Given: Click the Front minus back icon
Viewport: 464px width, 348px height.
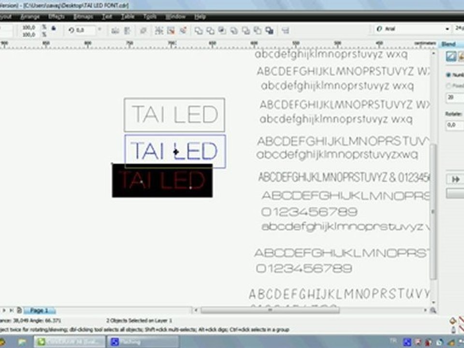Looking at the screenshot, I should [246, 30].
